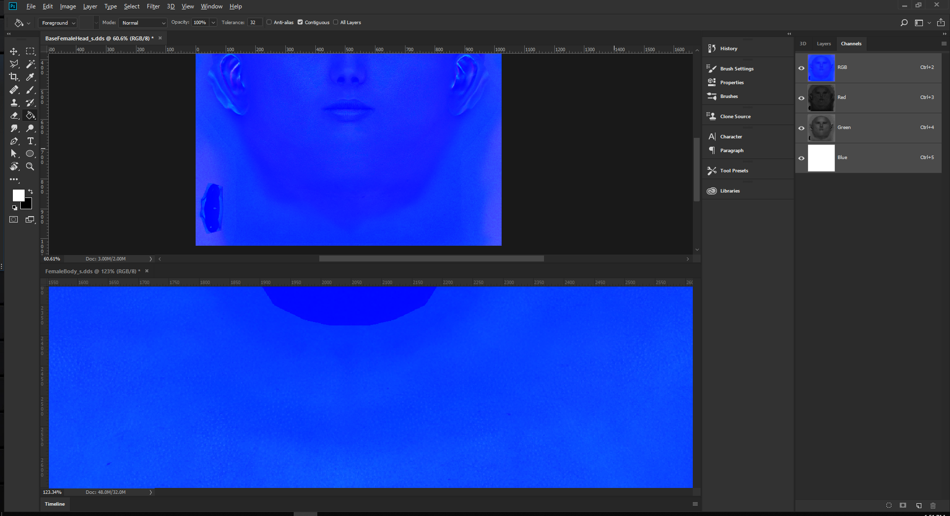Hide the Green channel visibility

802,128
